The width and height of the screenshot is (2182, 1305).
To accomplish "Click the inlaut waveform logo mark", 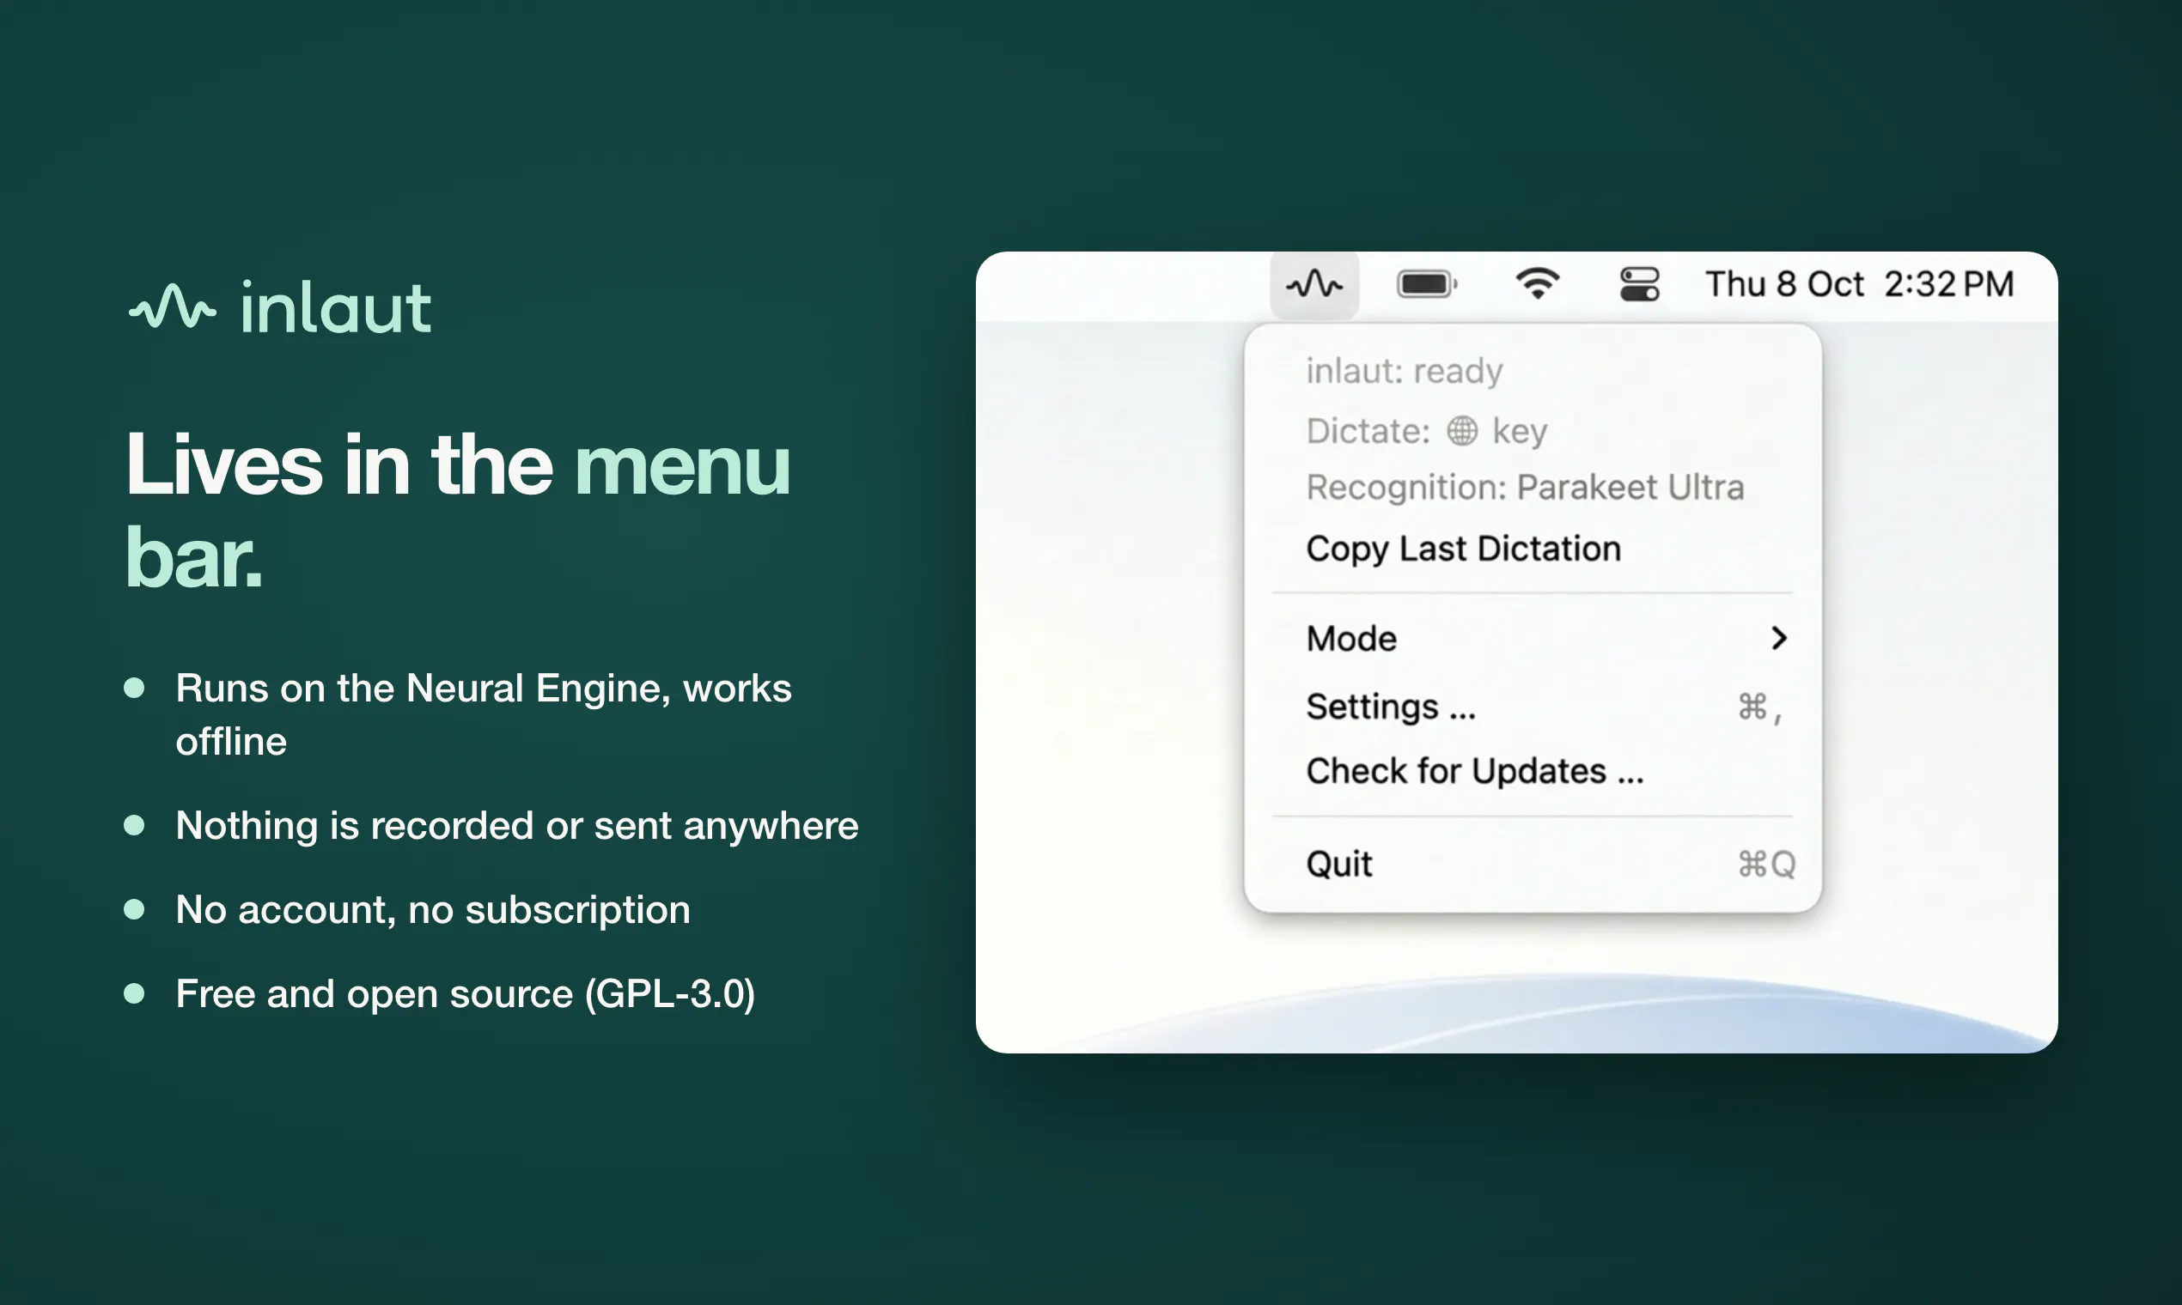I will [x=173, y=307].
